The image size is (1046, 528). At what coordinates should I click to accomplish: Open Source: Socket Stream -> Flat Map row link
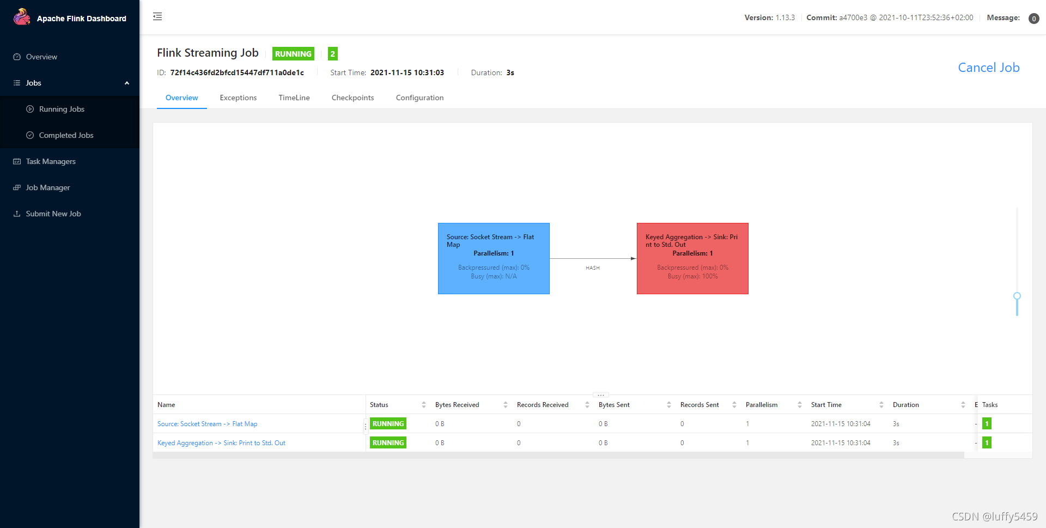[207, 424]
